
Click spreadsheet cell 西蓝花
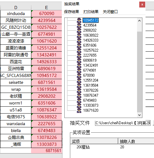[x=16, y=62]
